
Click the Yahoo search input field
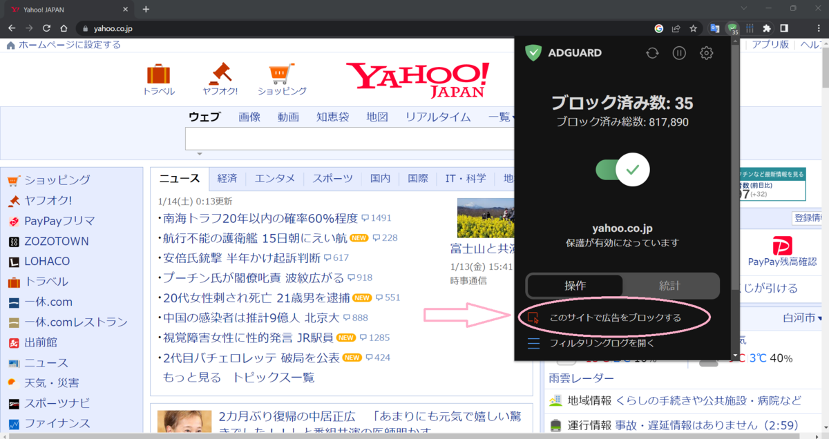coord(350,139)
